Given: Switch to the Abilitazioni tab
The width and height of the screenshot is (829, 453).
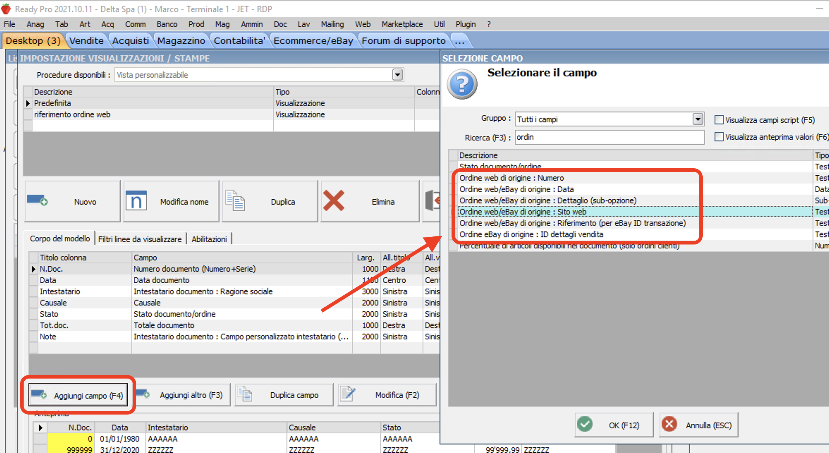Looking at the screenshot, I should (209, 239).
